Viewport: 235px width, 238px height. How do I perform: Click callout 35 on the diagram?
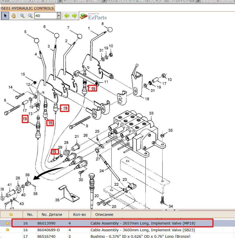[170, 130]
